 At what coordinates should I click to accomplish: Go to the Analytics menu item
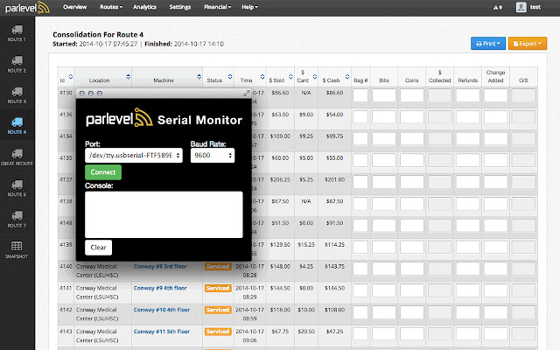tap(144, 7)
